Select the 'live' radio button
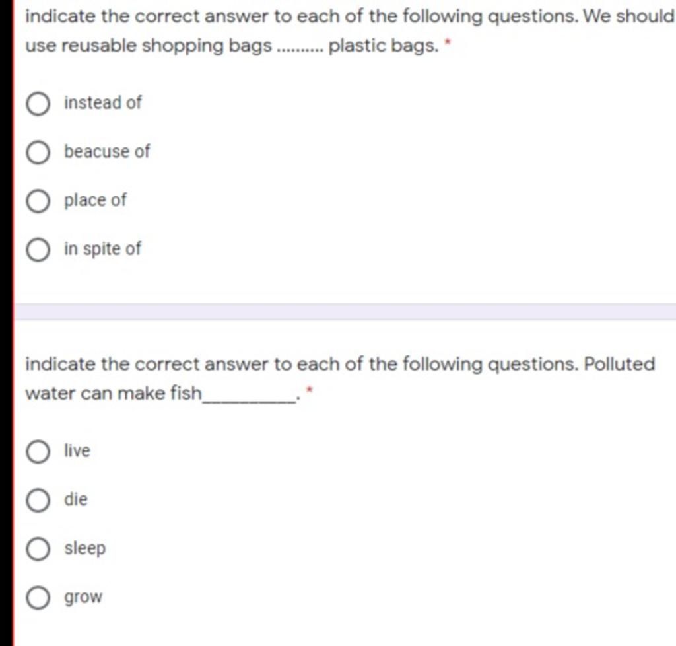The width and height of the screenshot is (676, 646). click(38, 452)
